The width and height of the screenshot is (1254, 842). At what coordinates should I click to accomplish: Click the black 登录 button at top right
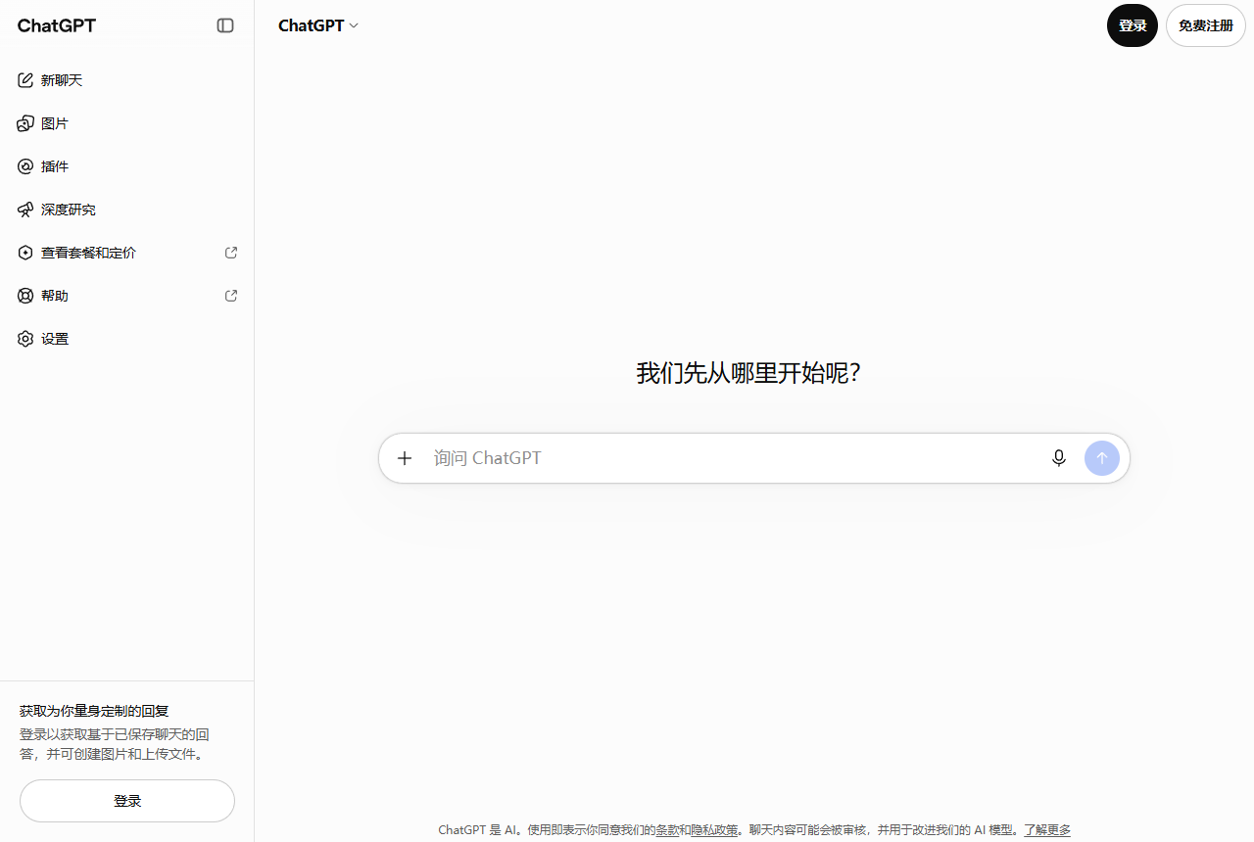1133,25
